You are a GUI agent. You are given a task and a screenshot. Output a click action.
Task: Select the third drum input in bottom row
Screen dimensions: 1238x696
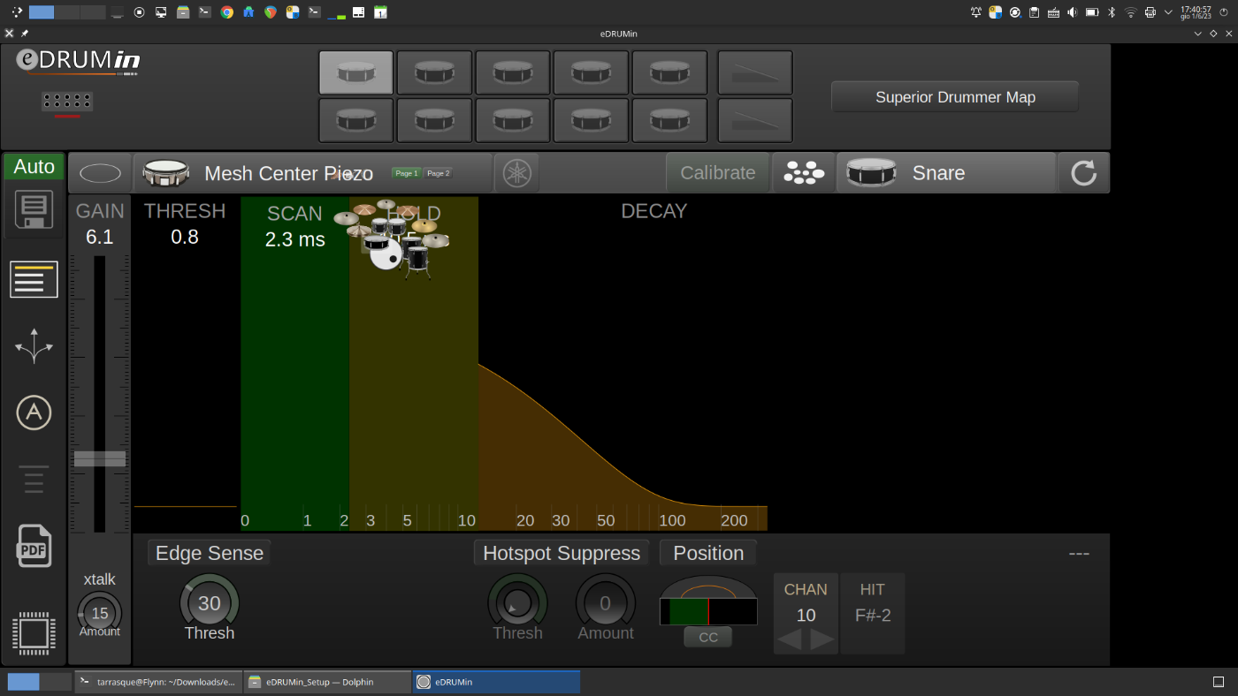513,120
